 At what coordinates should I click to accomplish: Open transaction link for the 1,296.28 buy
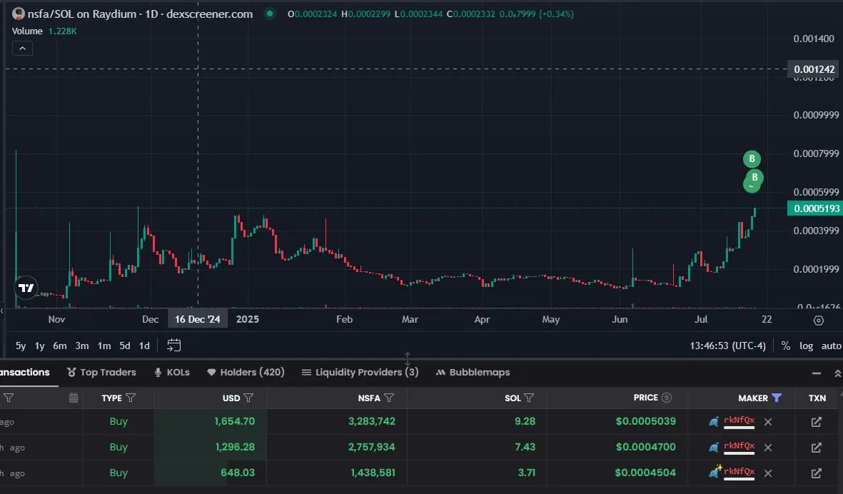(x=816, y=447)
